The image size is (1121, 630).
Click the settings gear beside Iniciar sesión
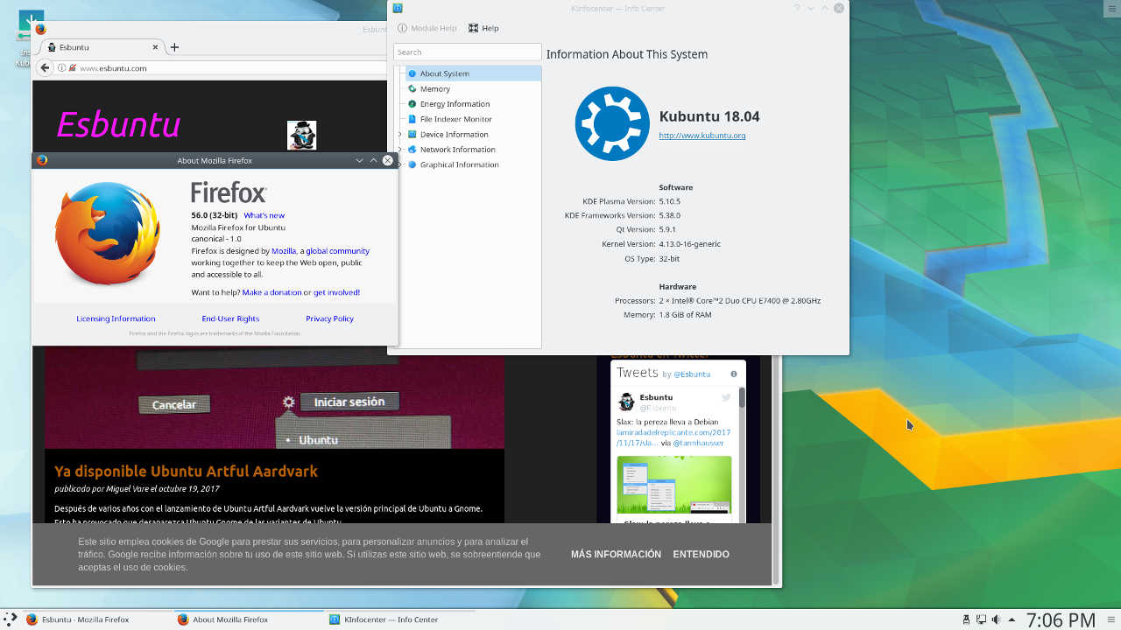point(287,401)
